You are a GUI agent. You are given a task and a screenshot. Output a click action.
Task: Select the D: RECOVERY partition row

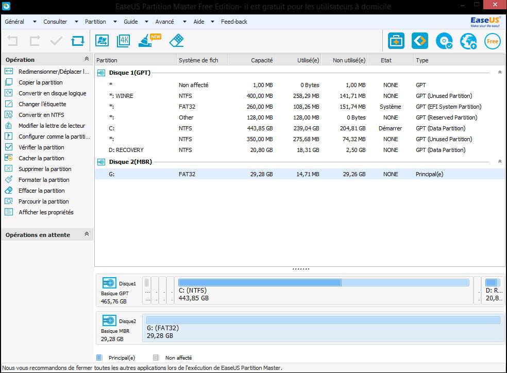(x=299, y=150)
